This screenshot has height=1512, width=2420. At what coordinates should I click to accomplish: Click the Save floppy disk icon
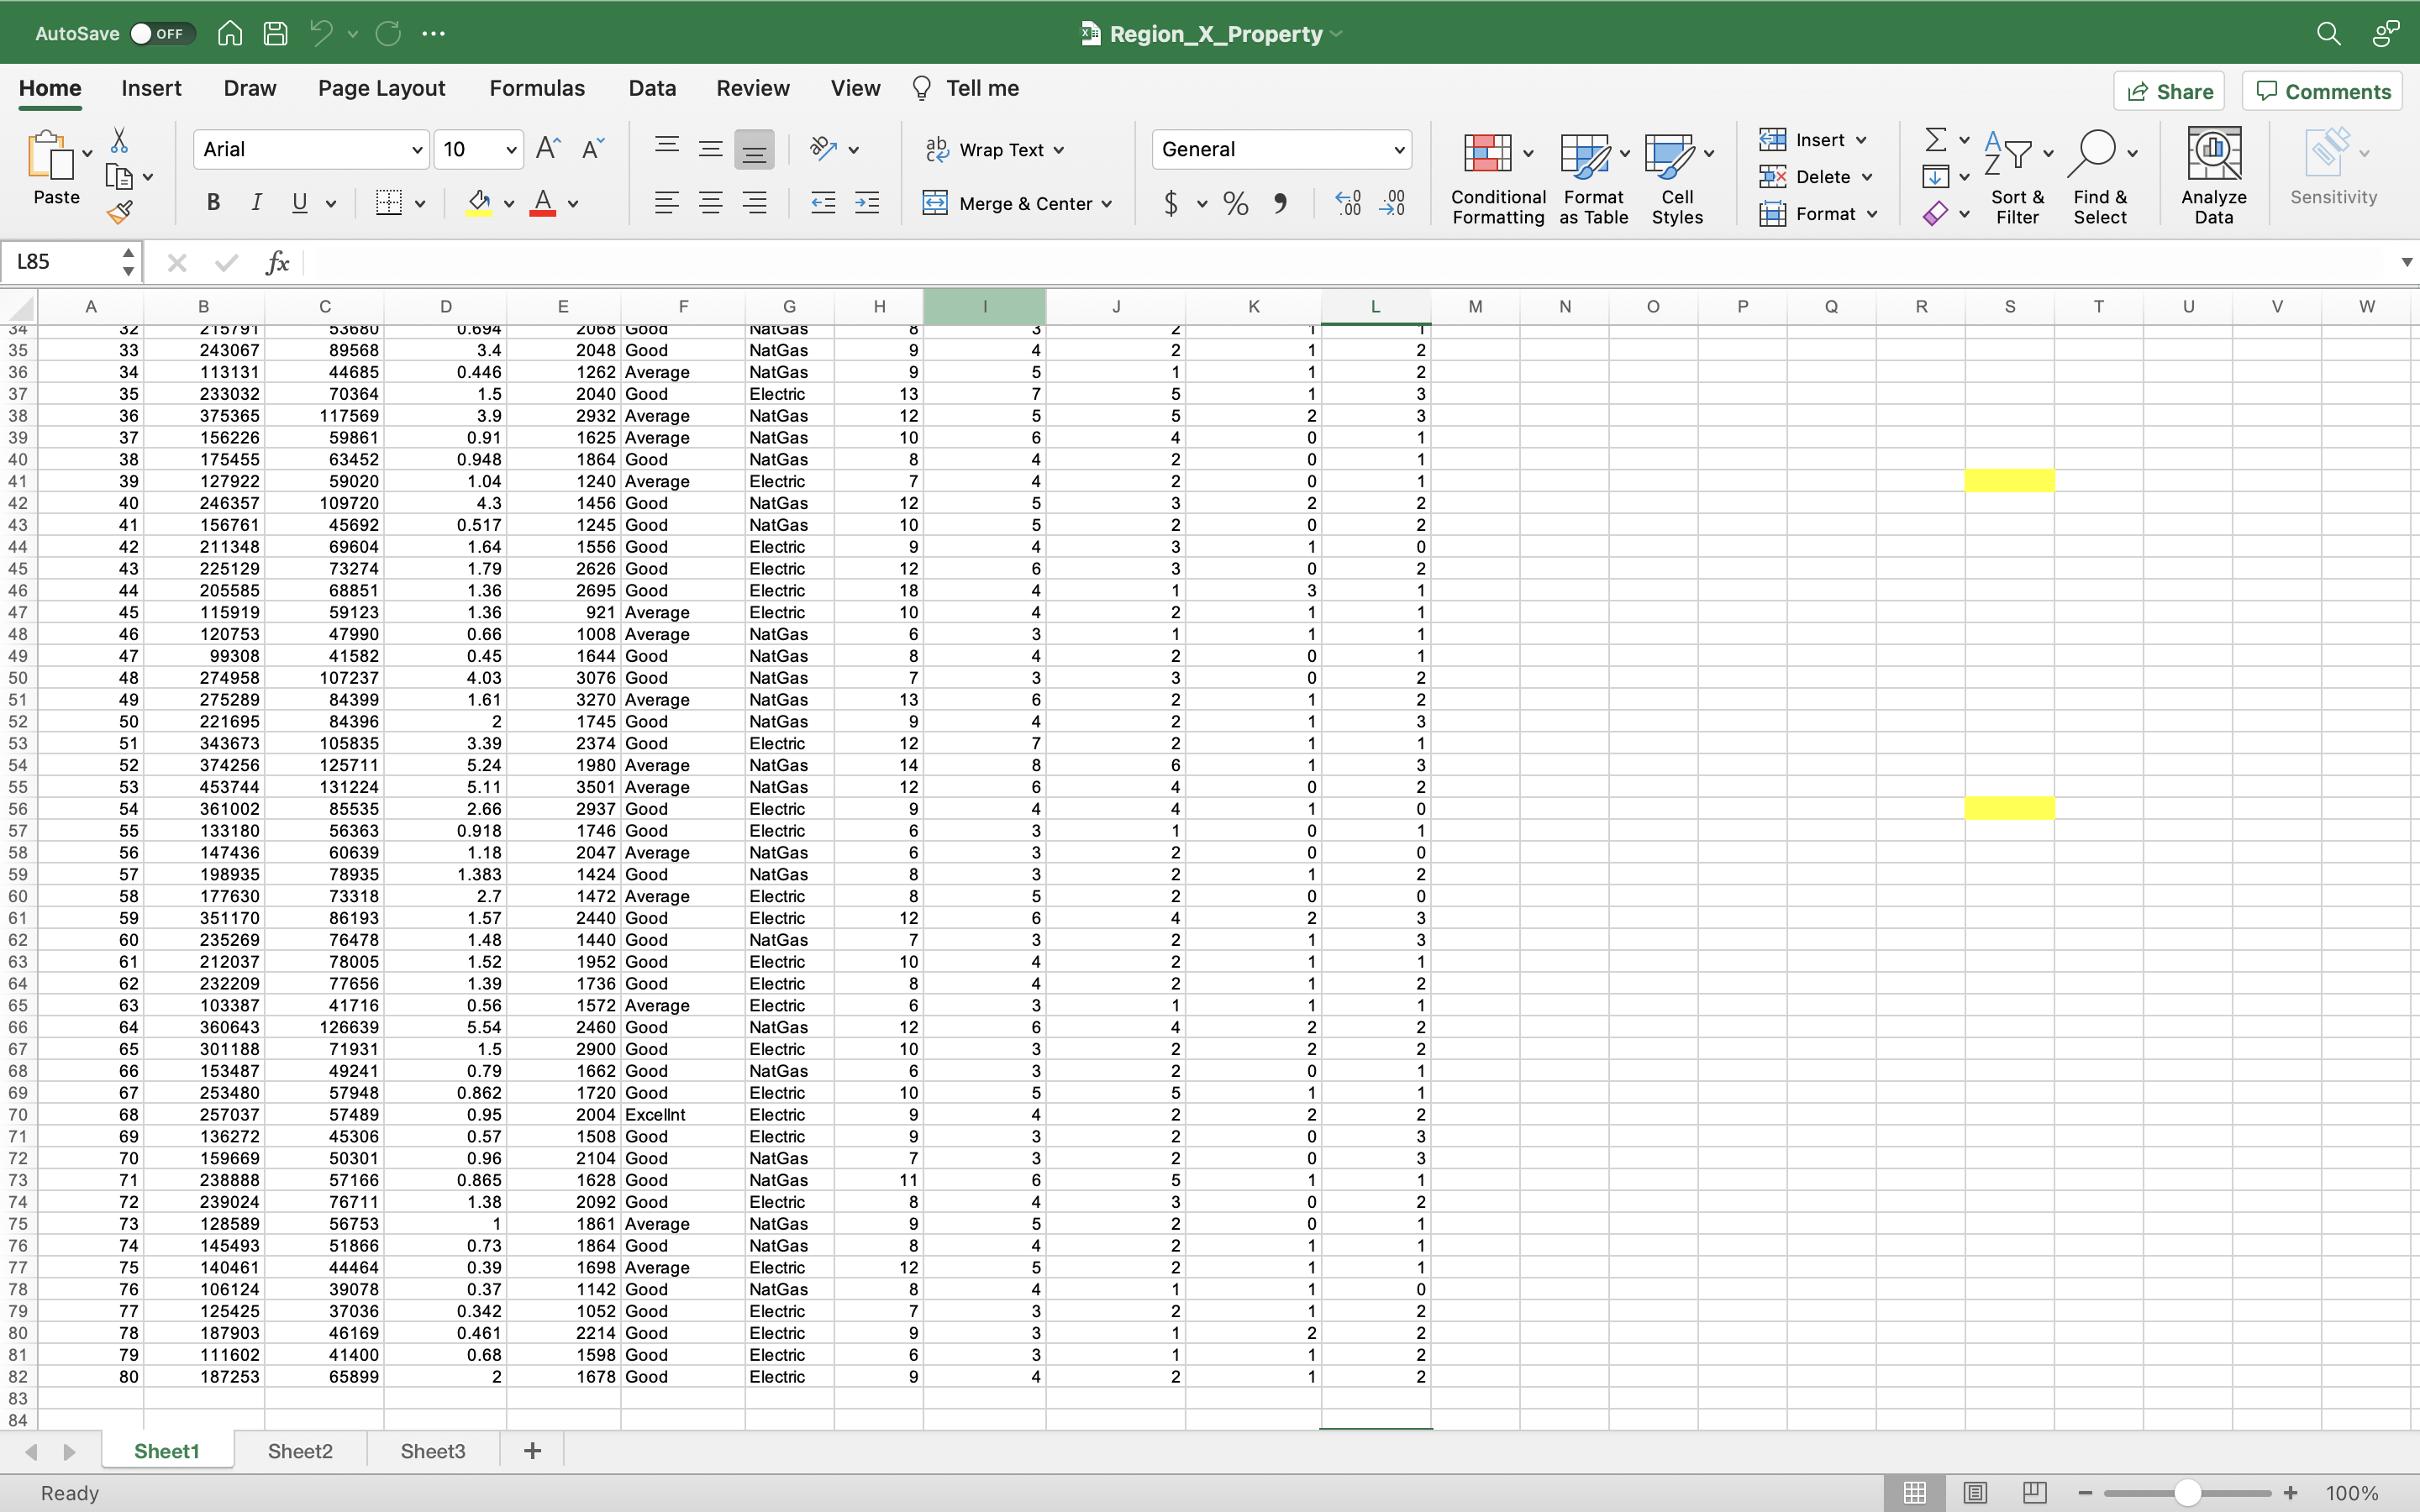click(x=275, y=33)
